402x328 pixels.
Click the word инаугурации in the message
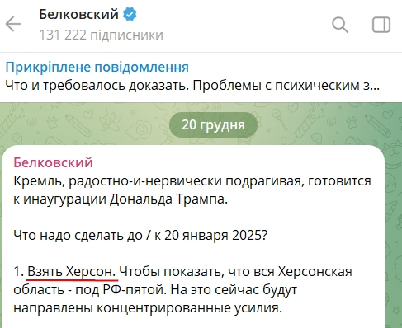coord(64,199)
